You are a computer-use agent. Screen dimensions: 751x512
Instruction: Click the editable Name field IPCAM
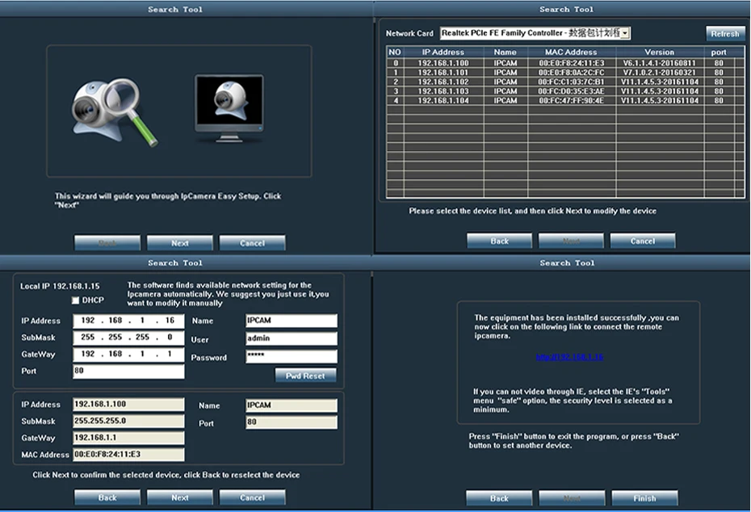pos(292,321)
